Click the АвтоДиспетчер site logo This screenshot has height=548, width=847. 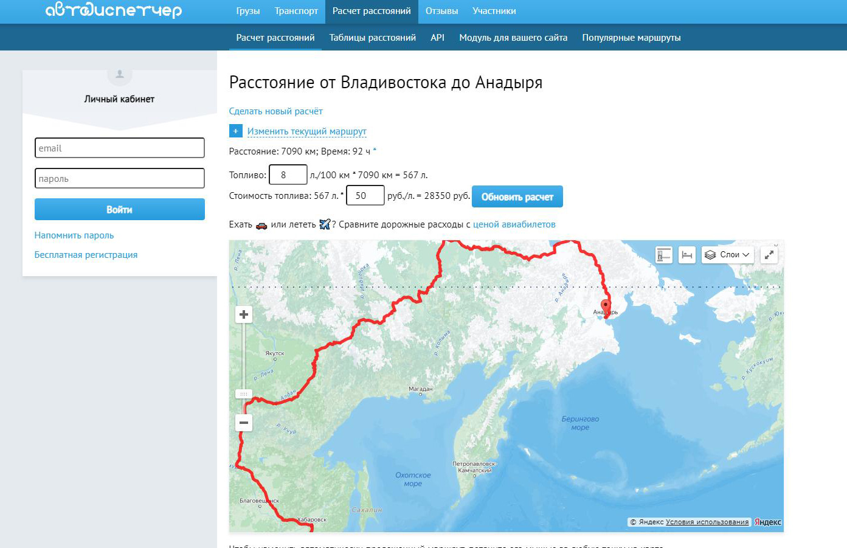pos(114,11)
